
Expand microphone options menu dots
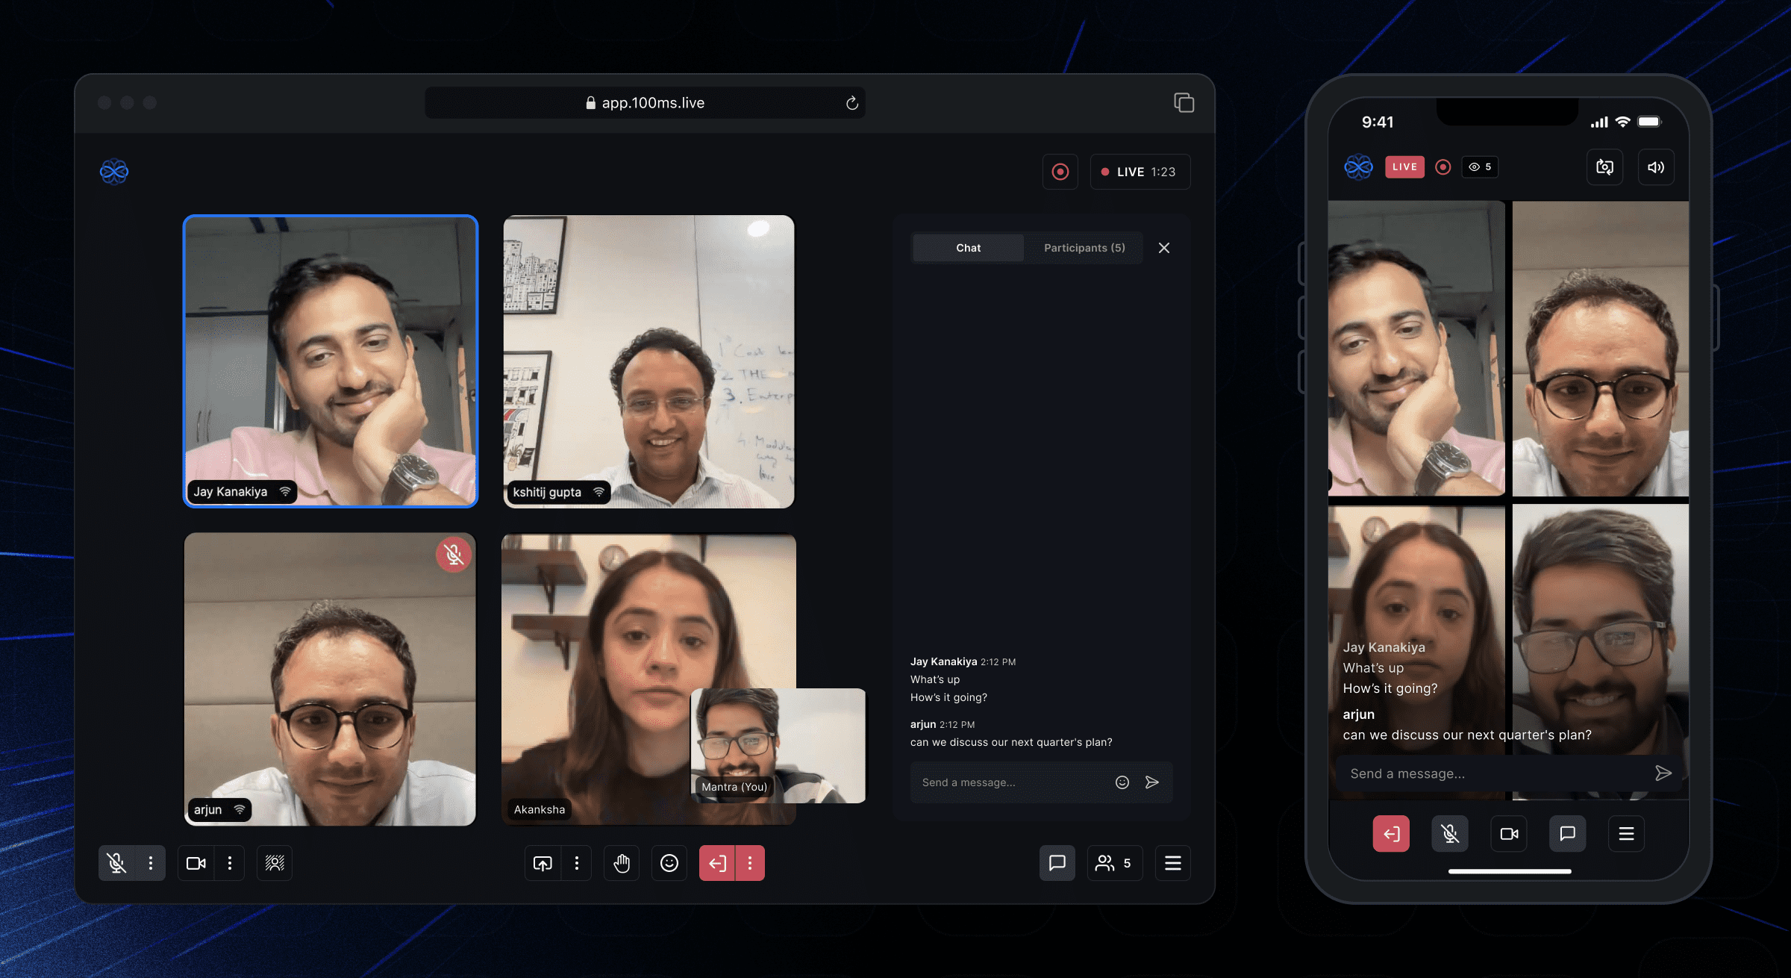pos(151,863)
